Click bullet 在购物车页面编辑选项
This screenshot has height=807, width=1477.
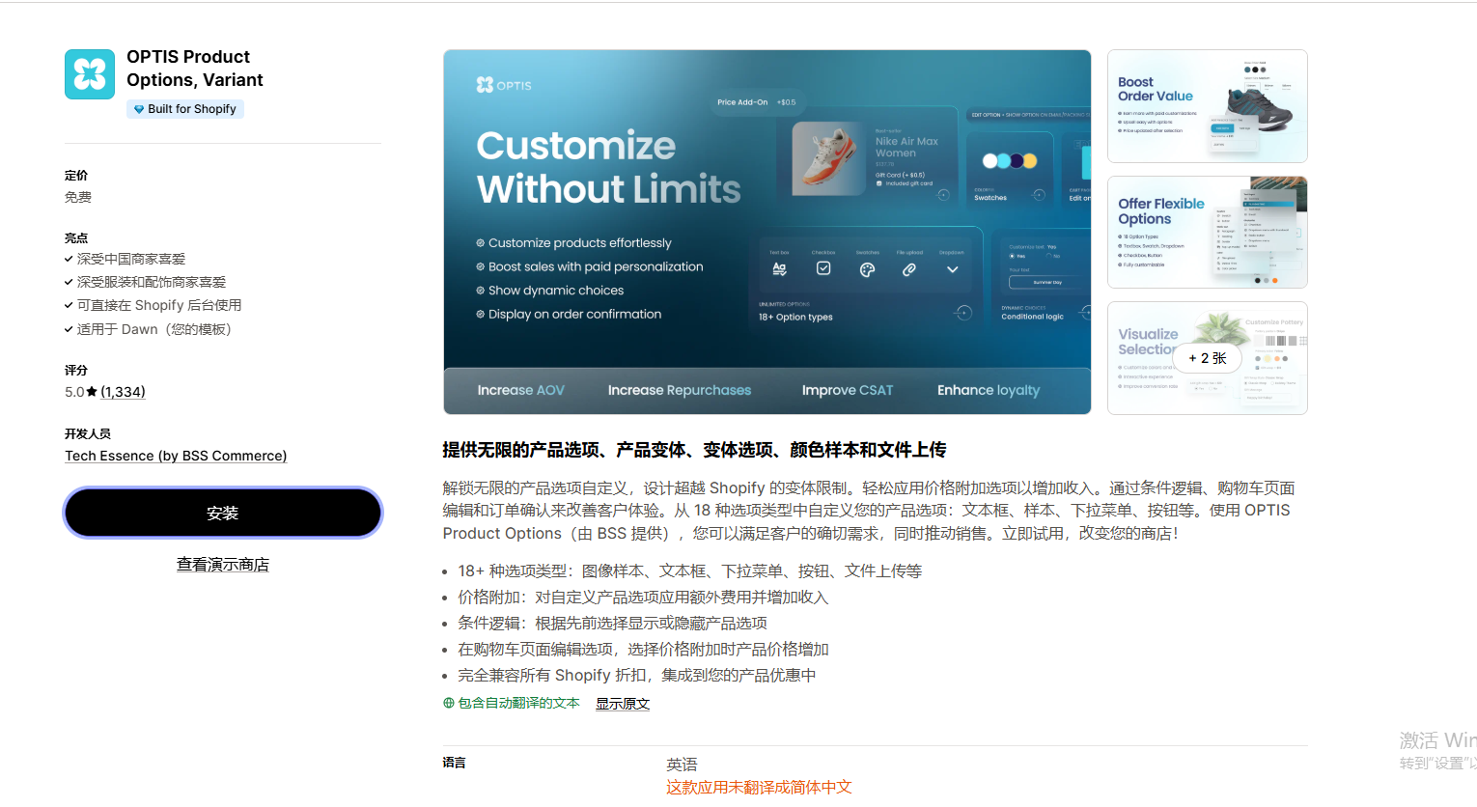pyautogui.click(x=644, y=650)
